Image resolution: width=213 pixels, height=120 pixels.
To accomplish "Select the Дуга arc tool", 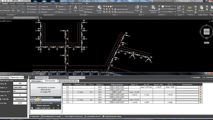I will pos(19,8).
